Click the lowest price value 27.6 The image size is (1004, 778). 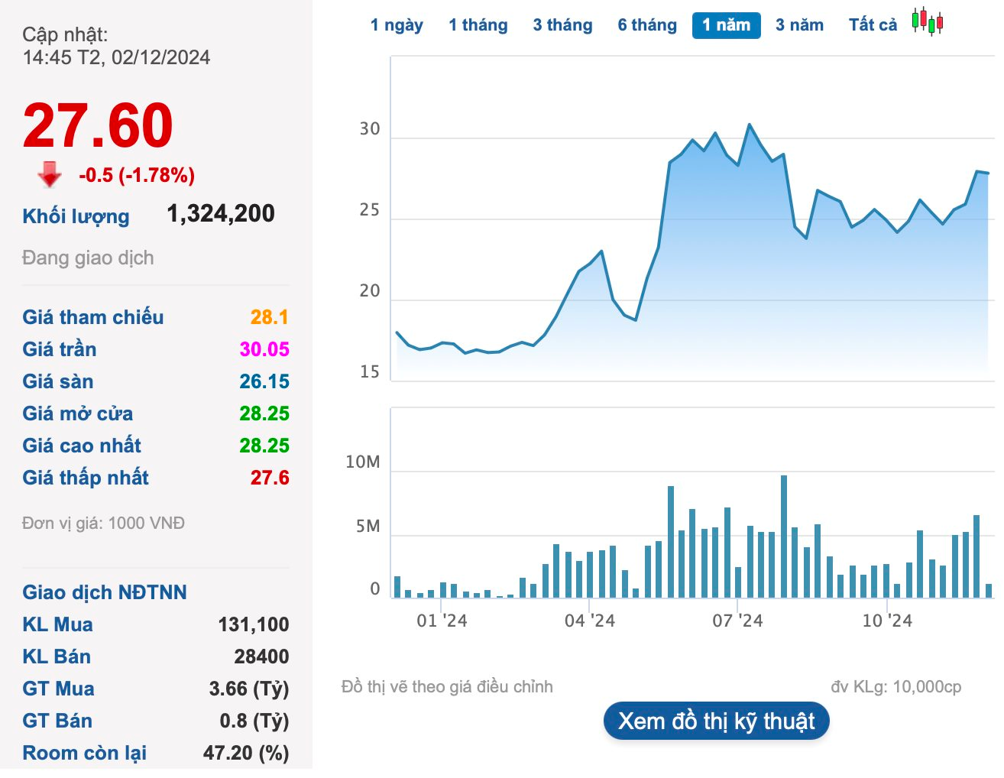(270, 478)
